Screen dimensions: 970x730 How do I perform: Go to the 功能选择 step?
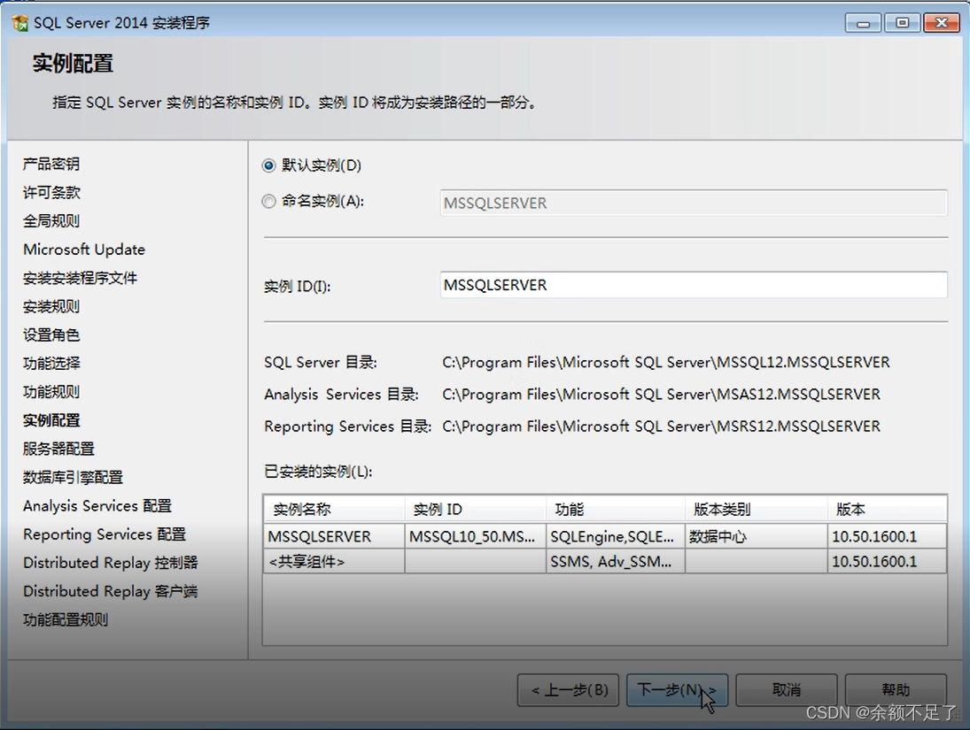[50, 363]
